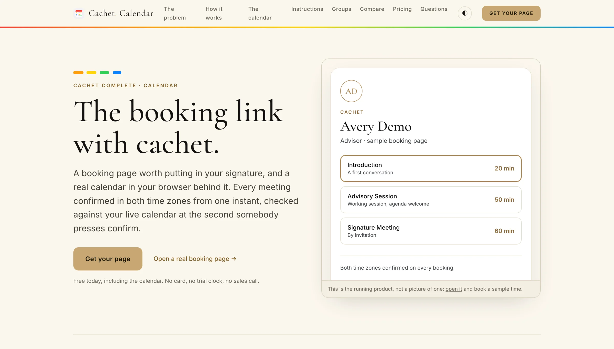Screen dimensions: 614x349
Task: Open The problem nav link
Action: [175, 13]
